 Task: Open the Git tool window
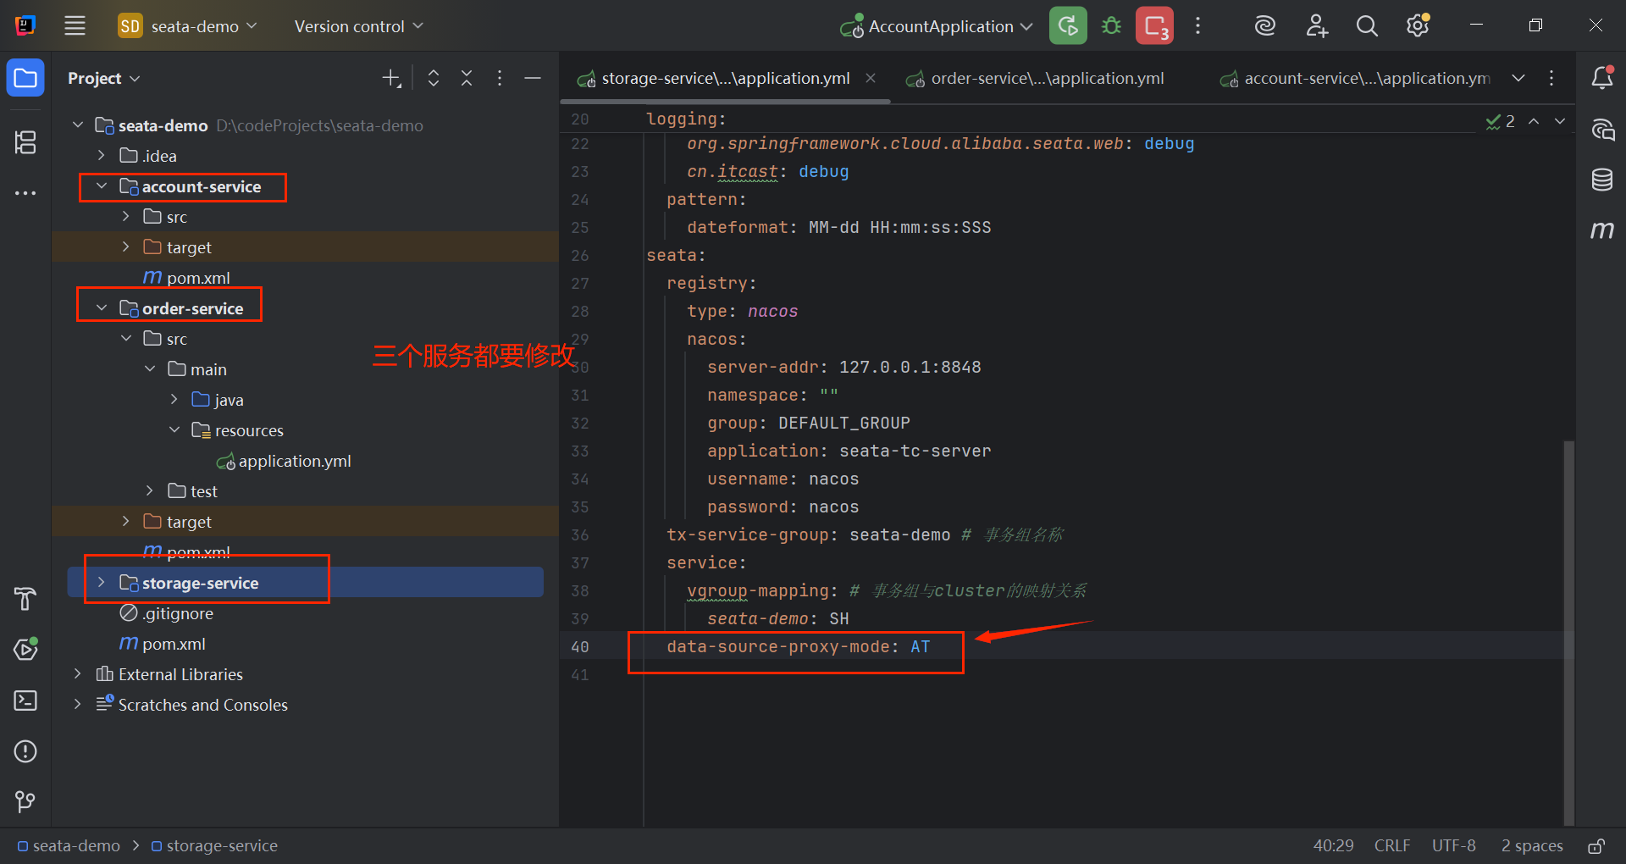point(25,801)
